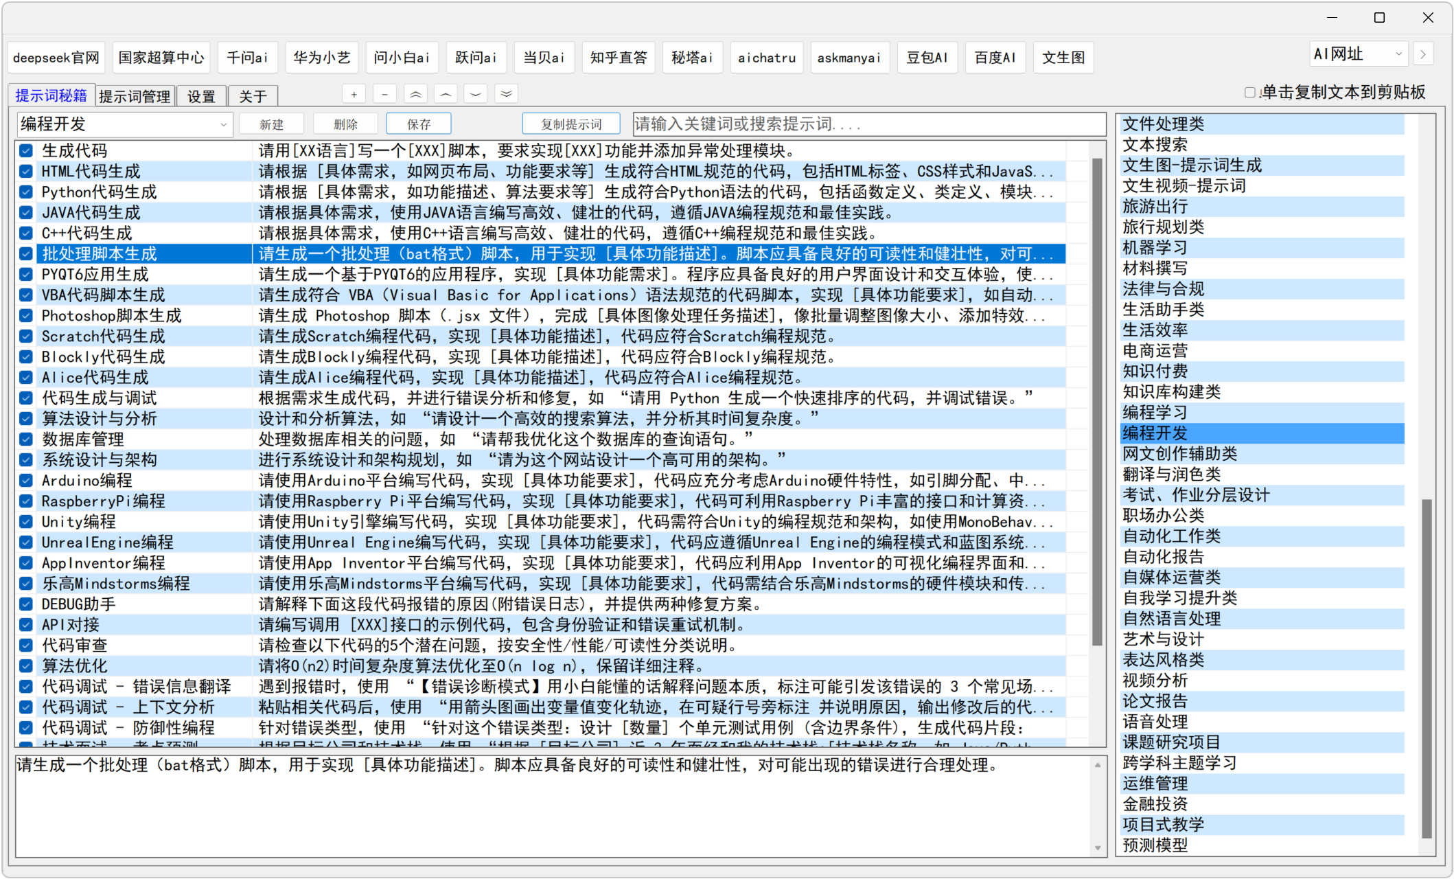Select the Arduino编程 prompt row
This screenshot has height=879, width=1454.
542,481
